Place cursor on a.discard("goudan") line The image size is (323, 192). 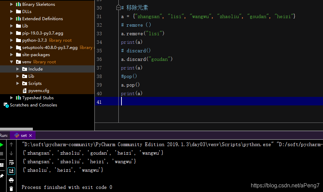[x=147, y=59]
